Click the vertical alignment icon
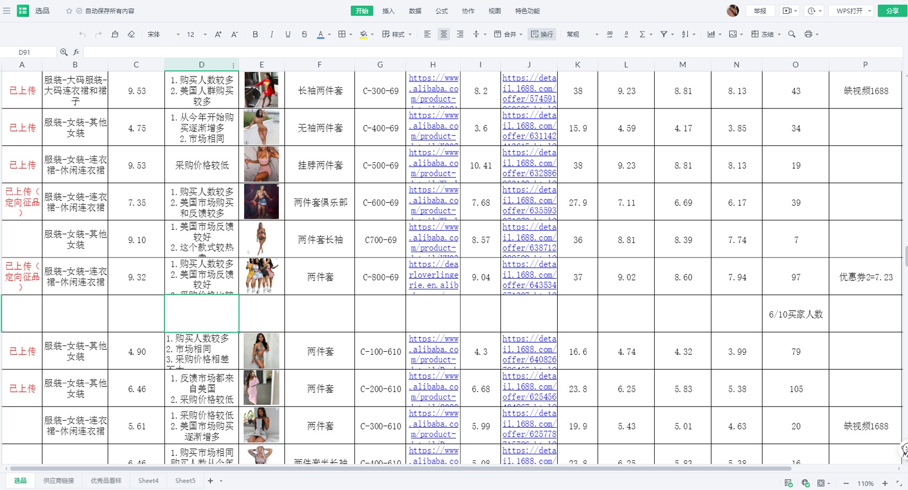The height and width of the screenshot is (490, 908). [x=476, y=34]
